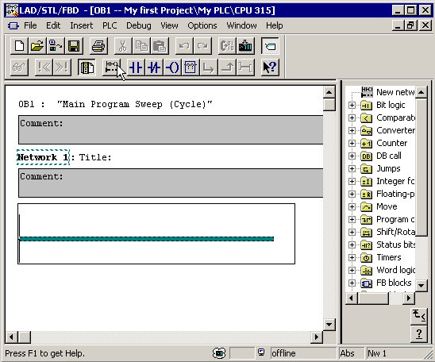The width and height of the screenshot is (435, 362).
Task: Go to previous error icon
Action: pos(44,67)
